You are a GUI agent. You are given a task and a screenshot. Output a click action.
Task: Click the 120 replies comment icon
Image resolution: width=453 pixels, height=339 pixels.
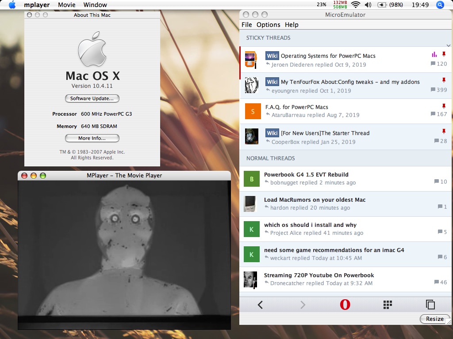point(433,64)
